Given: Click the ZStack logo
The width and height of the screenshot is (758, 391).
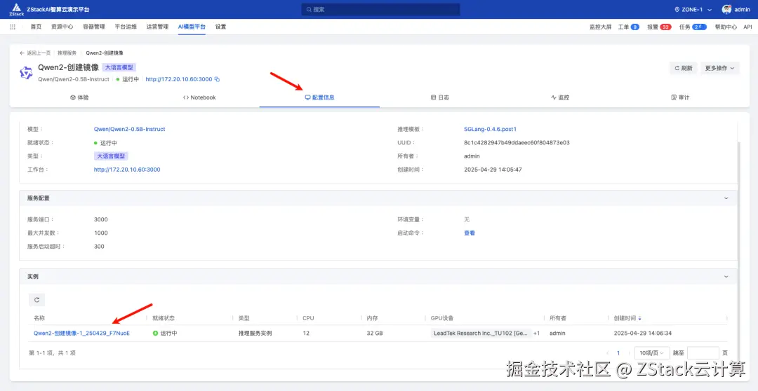Looking at the screenshot, I should pyautogui.click(x=16, y=9).
